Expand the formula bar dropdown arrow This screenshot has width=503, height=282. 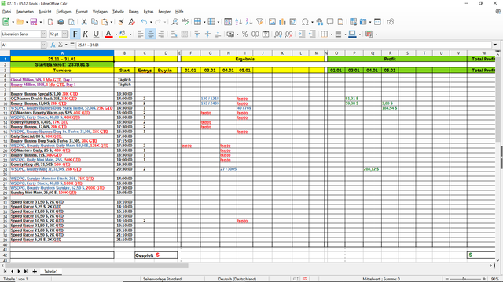495,45
